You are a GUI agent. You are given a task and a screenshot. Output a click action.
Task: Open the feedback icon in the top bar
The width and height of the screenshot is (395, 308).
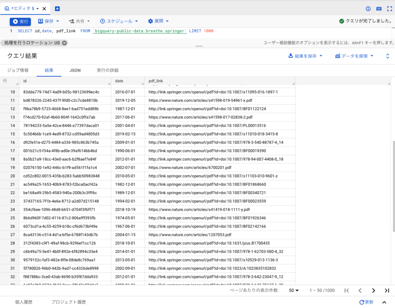click(x=379, y=8)
